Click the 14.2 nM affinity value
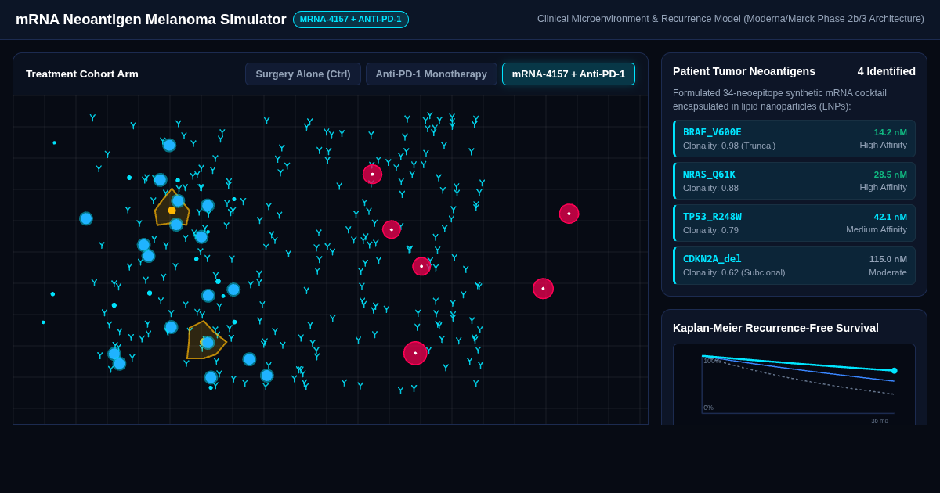 891,132
